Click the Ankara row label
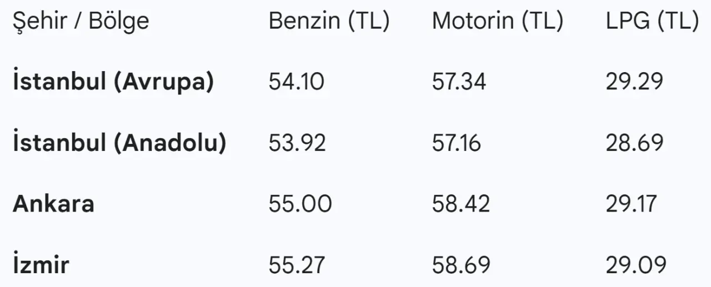Viewport: 711px width, 287px height. (53, 204)
